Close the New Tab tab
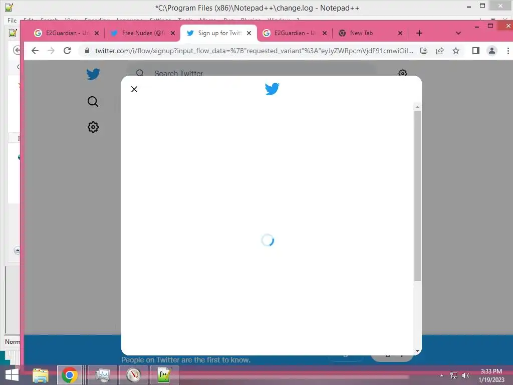This screenshot has width=513, height=385. pos(400,33)
